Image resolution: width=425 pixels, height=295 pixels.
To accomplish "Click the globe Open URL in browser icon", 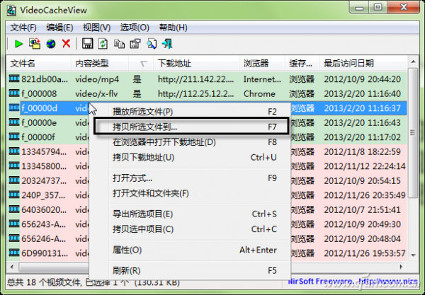I will pyautogui.click(x=51, y=44).
